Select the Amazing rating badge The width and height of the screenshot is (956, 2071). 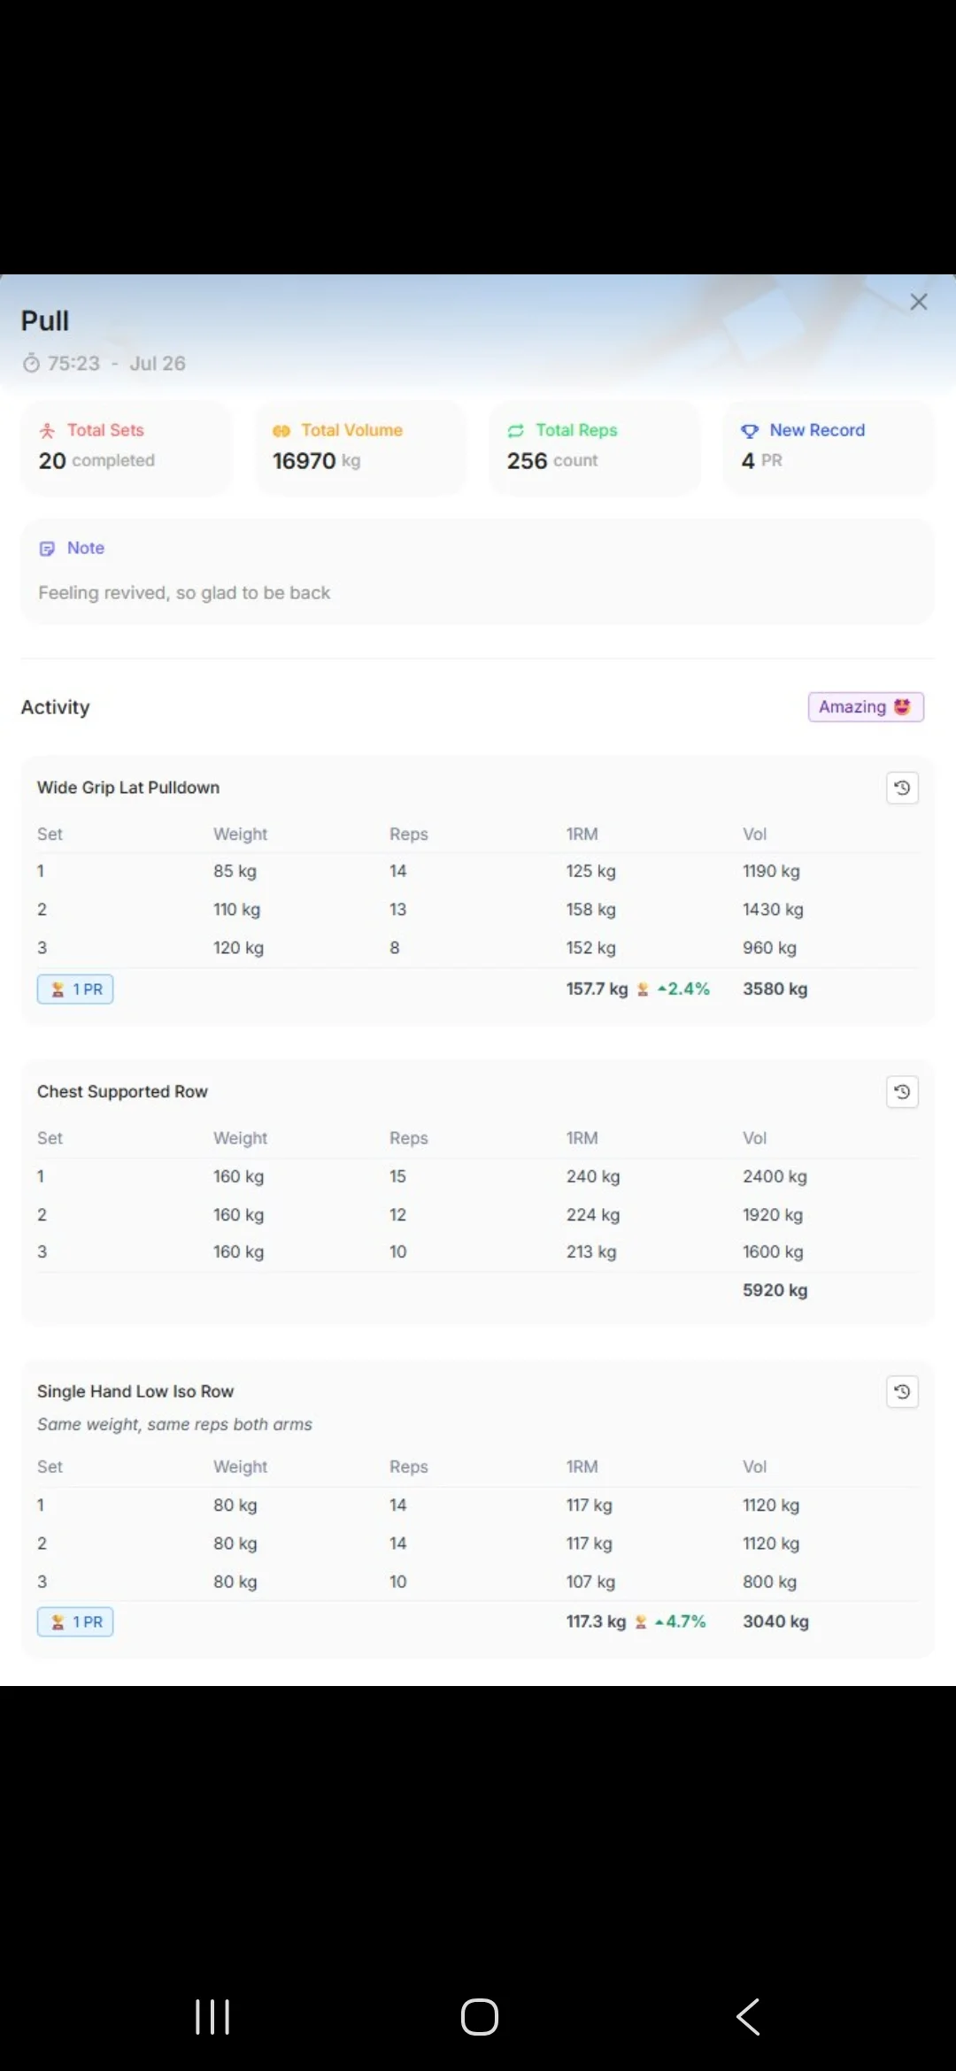[866, 707]
